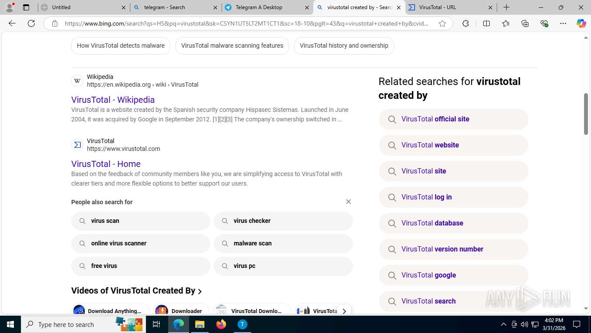
Task: Open the Tab actions menu icon
Action: pos(26,7)
